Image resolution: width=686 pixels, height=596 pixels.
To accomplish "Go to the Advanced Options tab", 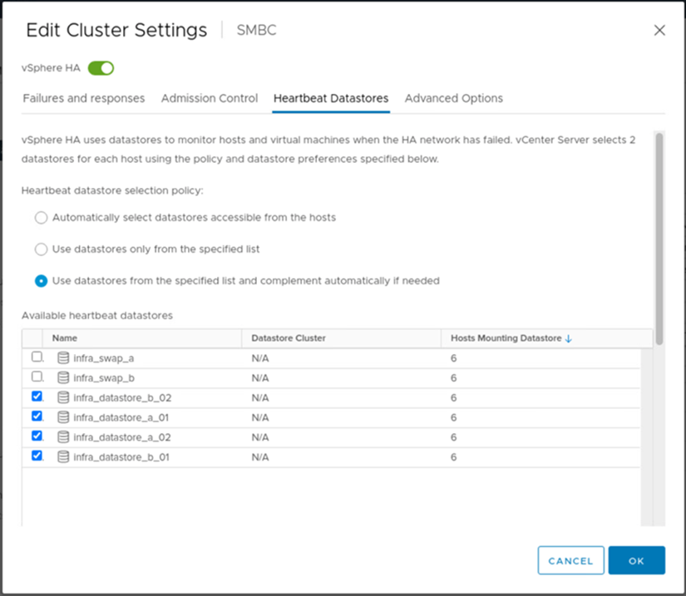I will [x=453, y=98].
